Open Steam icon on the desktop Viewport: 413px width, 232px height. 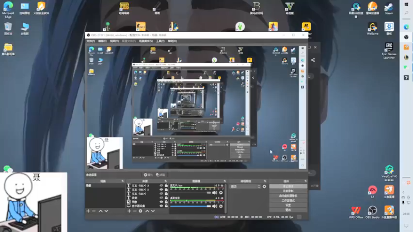[389, 8]
